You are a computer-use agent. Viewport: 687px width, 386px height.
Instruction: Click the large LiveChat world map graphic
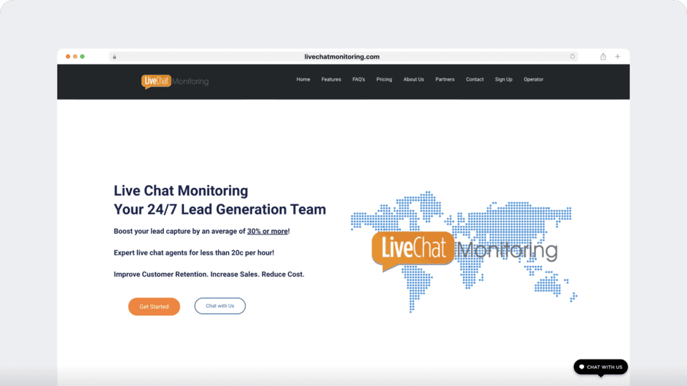[464, 250]
